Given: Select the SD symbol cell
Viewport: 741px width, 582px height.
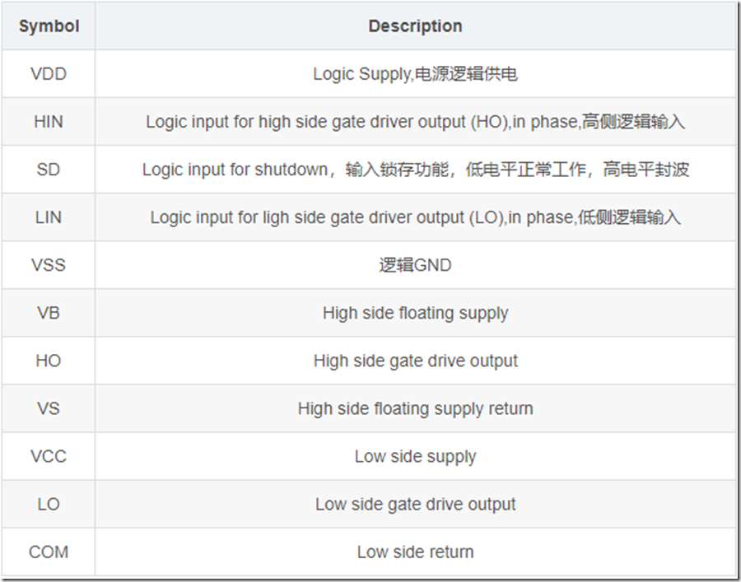Looking at the screenshot, I should click(x=49, y=170).
